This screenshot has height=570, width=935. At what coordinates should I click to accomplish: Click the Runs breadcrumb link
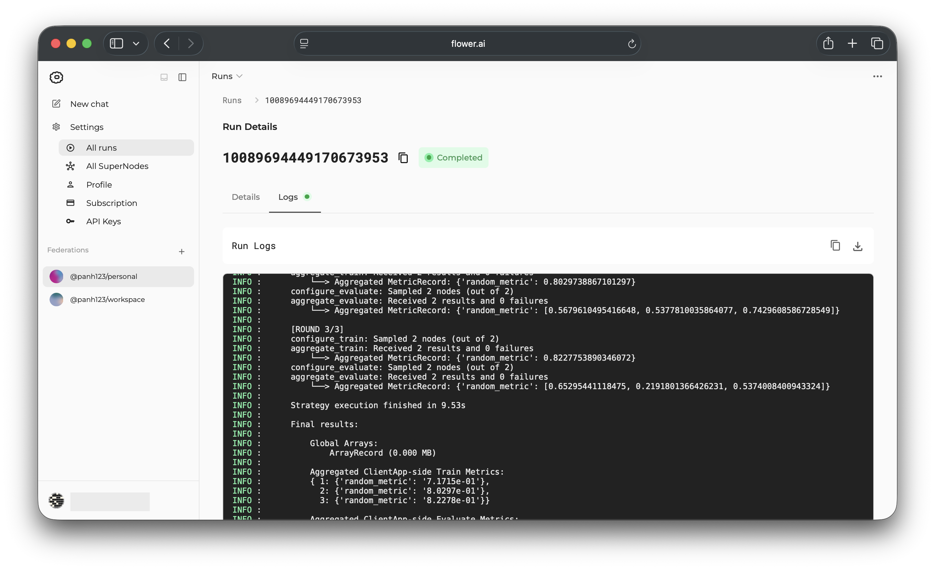[232, 100]
